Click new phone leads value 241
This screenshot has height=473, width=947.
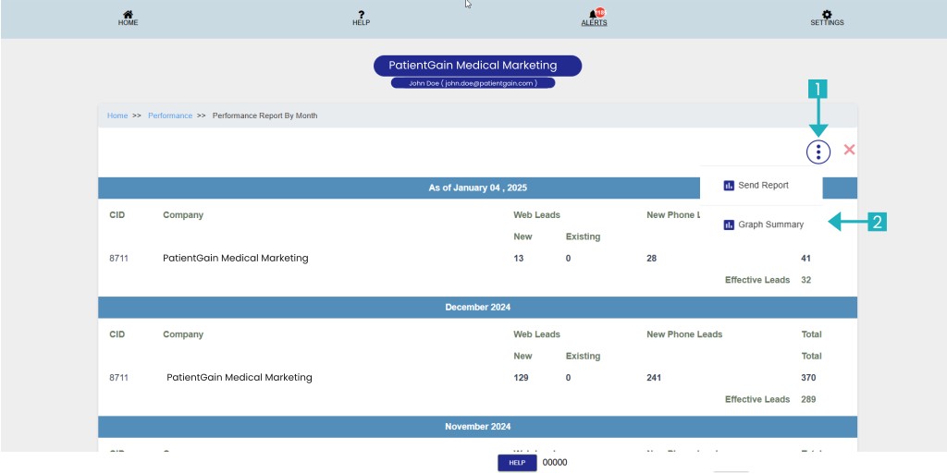[654, 378]
